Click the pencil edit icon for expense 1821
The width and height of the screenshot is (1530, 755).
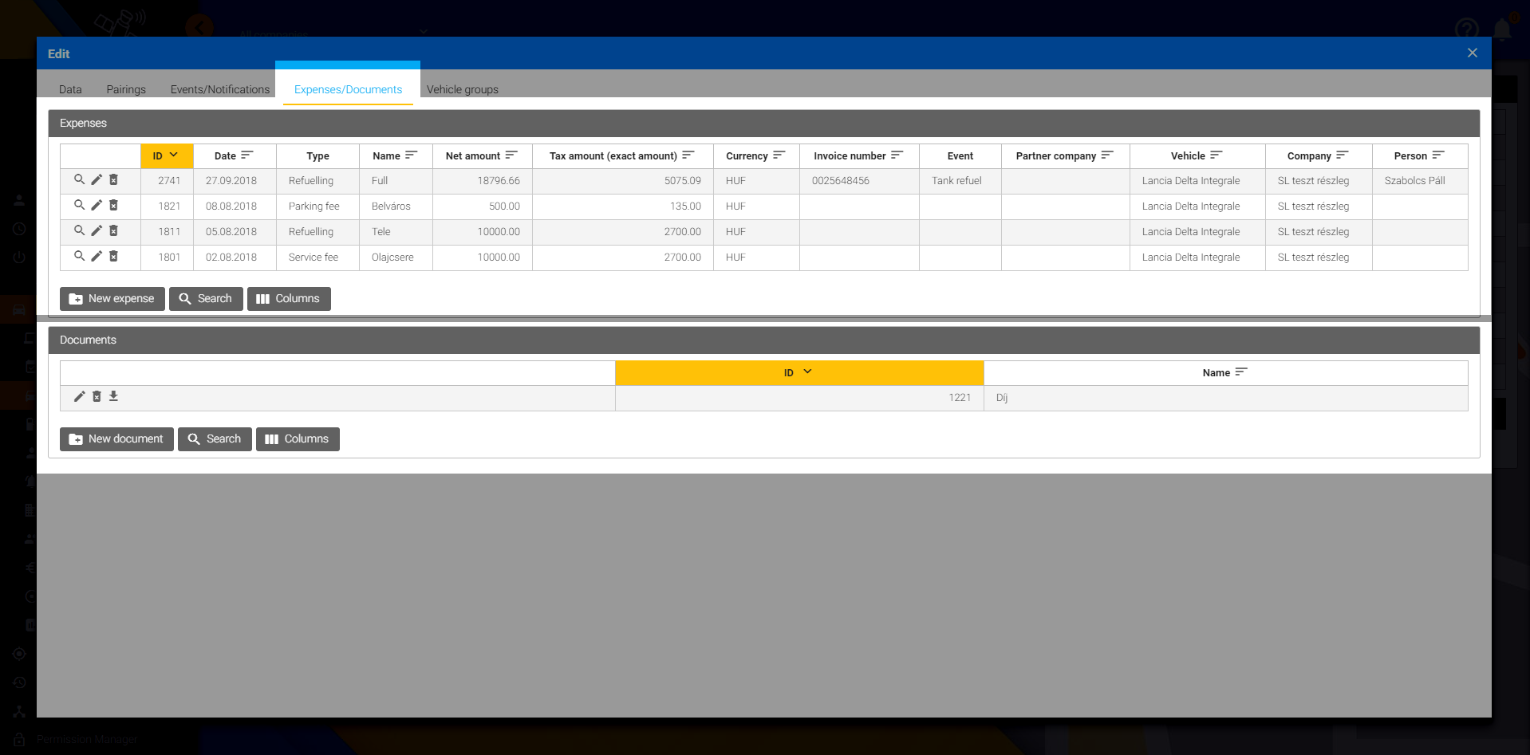tap(97, 206)
